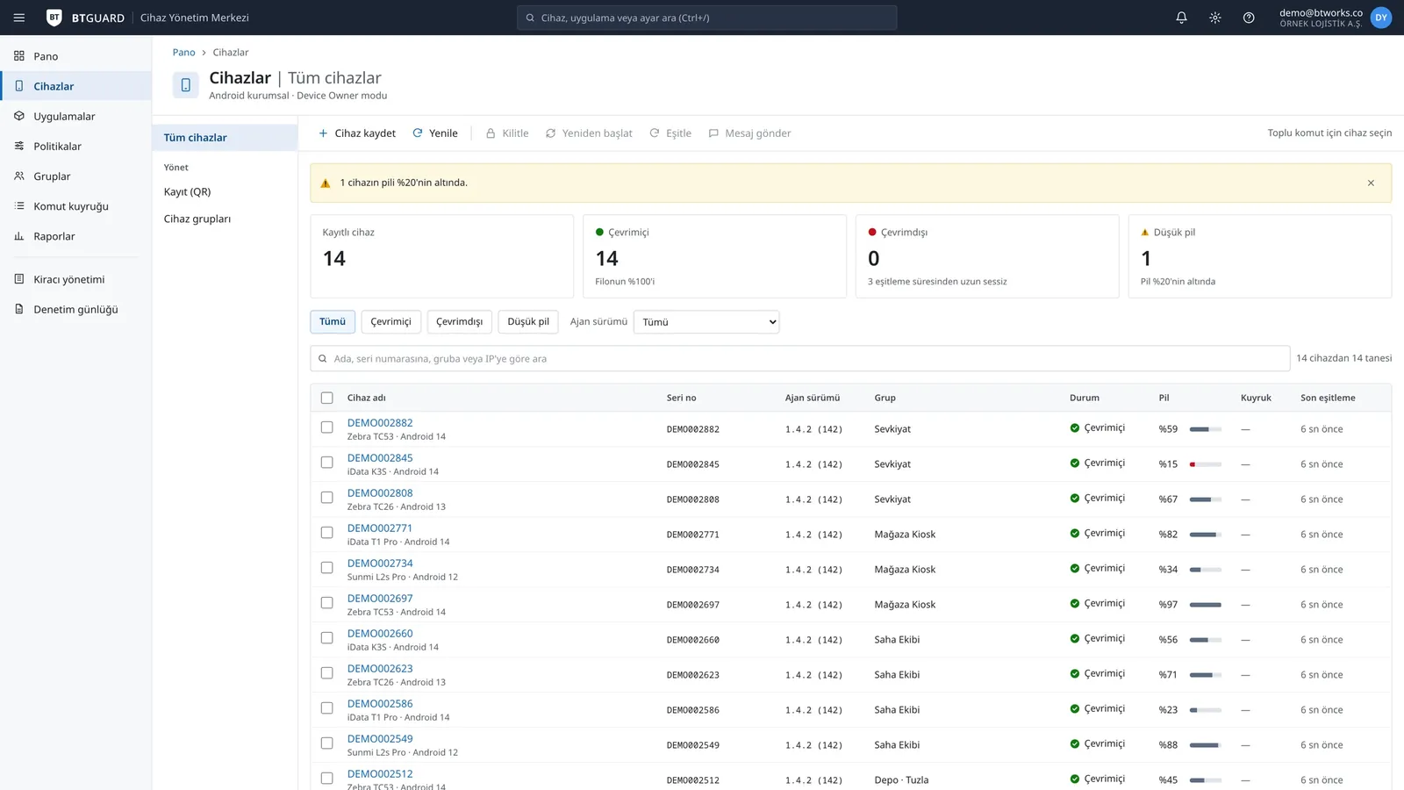Screen dimensions: 1404x790
Task: Tick the DEMO002586 row checkbox
Action: click(x=327, y=708)
